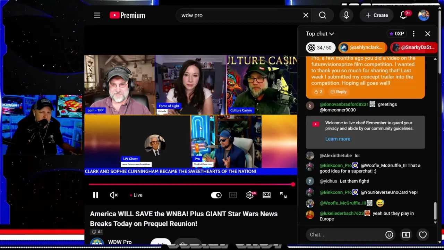Select the video title text
444x250 pixels.
pyautogui.click(x=184, y=219)
